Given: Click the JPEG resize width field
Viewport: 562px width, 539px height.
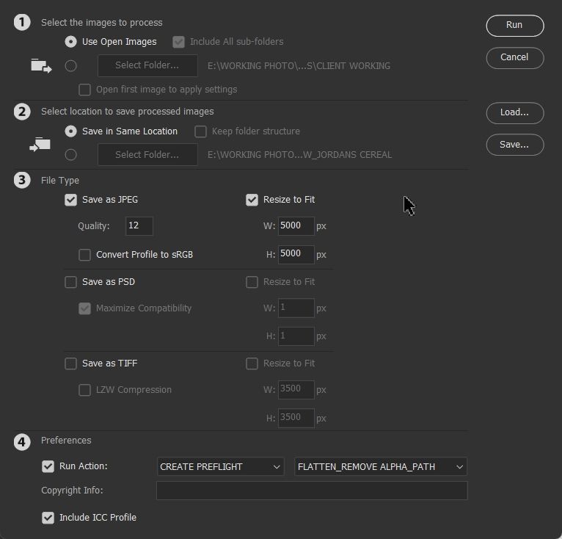Looking at the screenshot, I should coord(296,226).
